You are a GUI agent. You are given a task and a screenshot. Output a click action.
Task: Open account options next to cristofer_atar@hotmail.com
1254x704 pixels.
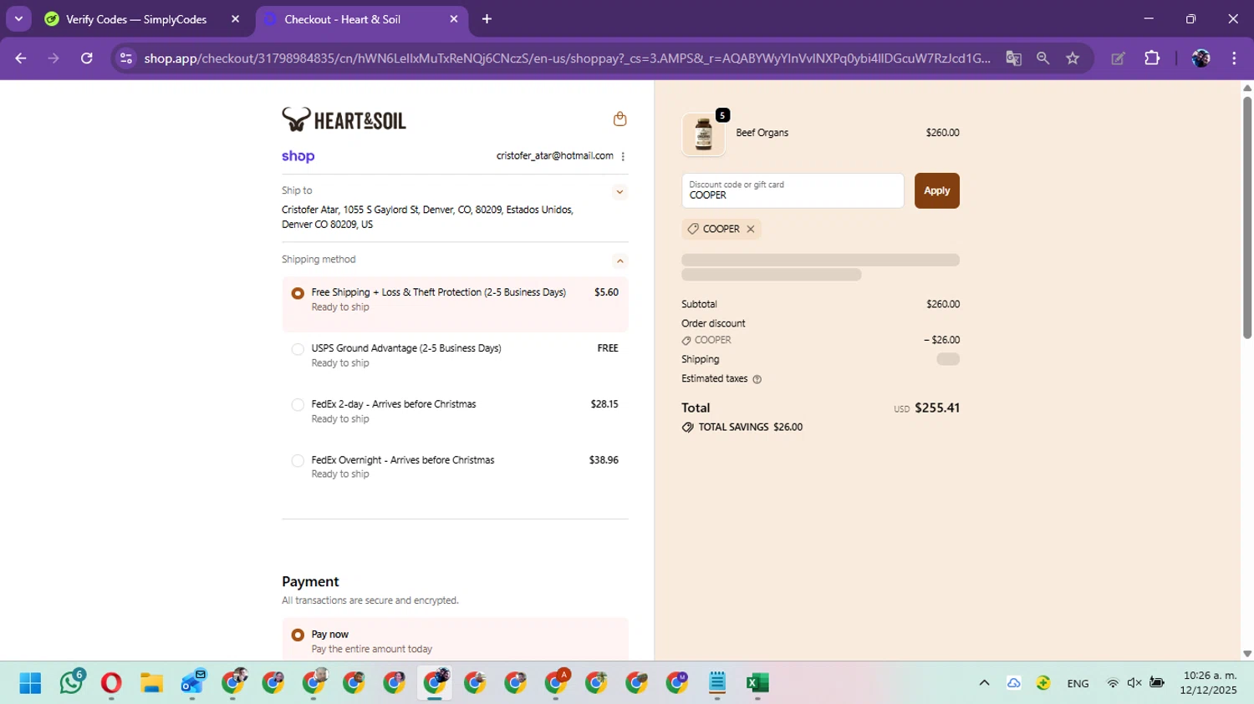623,156
